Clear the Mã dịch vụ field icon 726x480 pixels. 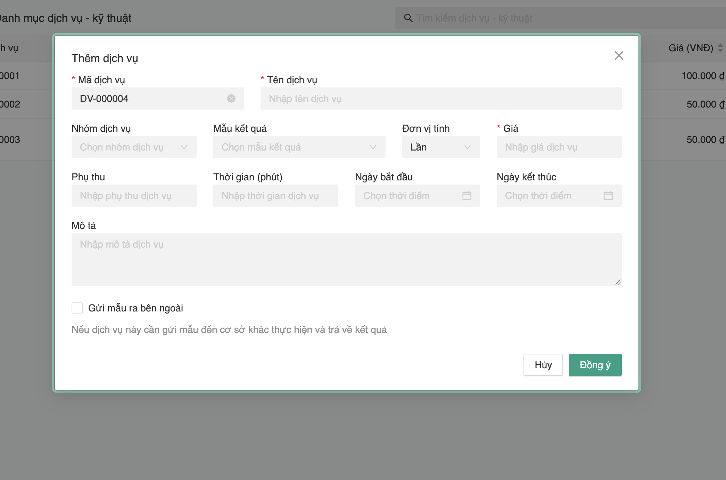231,98
